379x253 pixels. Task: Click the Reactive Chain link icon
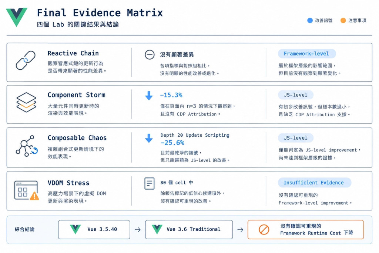[26, 60]
